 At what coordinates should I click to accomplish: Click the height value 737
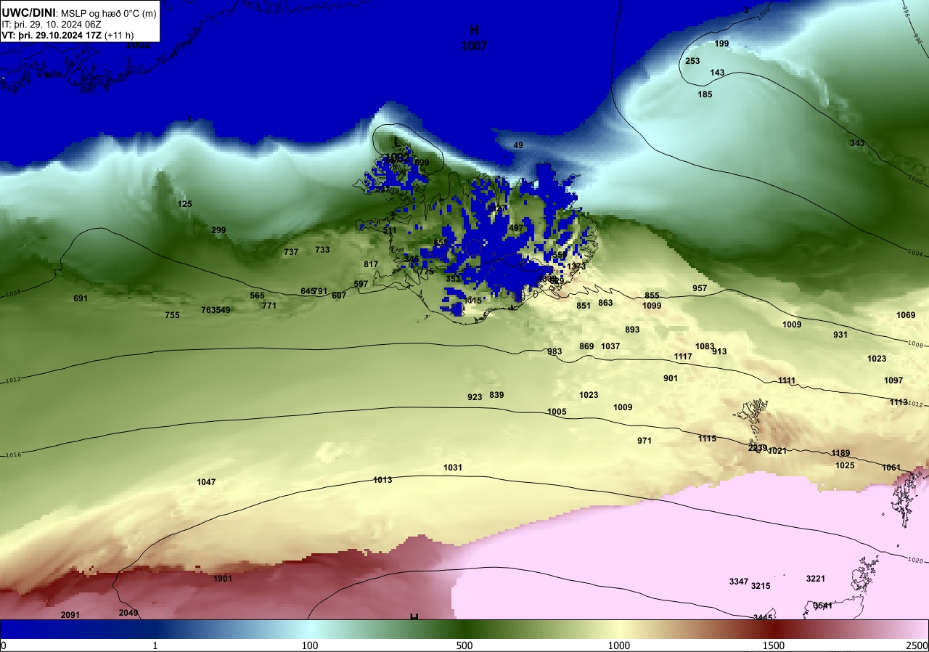pyautogui.click(x=291, y=252)
